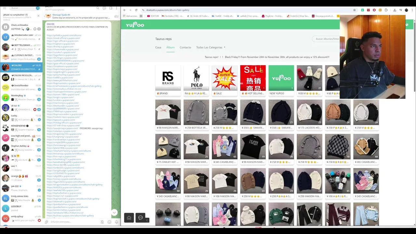The height and width of the screenshot is (234, 416).
Task: Open the BRAND album thumbnail
Action: pyautogui.click(x=168, y=78)
